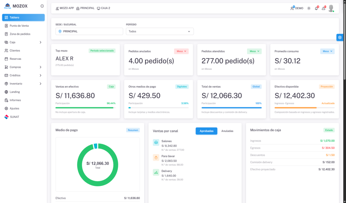Click the alerts warning triangle icon
Image resolution: width=346 pixels, height=203 pixels.
tap(323, 8)
